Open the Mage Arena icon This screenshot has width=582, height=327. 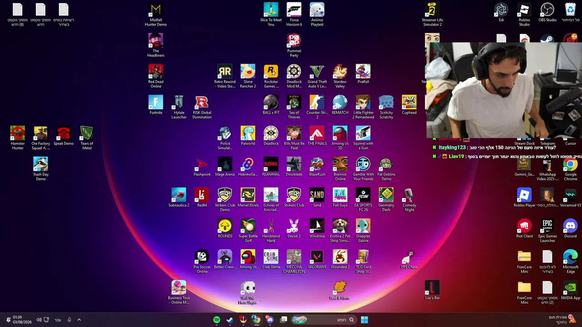pos(225,167)
